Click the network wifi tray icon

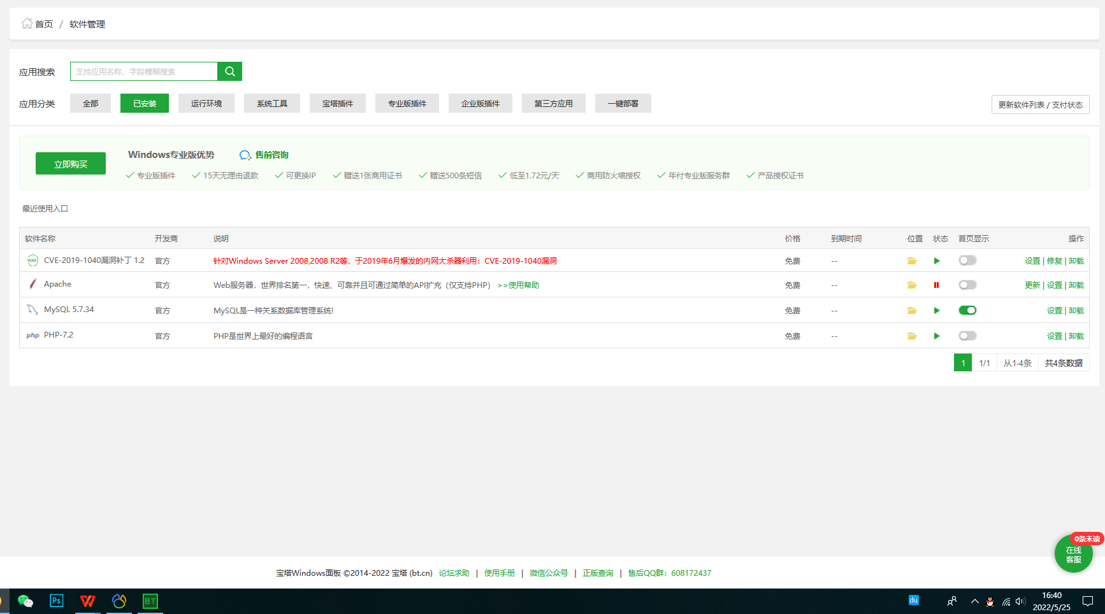[1006, 601]
